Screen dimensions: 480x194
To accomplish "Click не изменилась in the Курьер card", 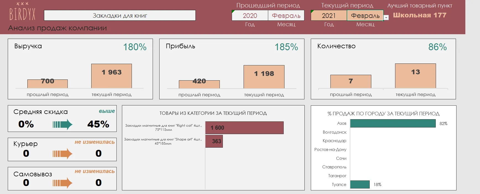I will [95, 142].
